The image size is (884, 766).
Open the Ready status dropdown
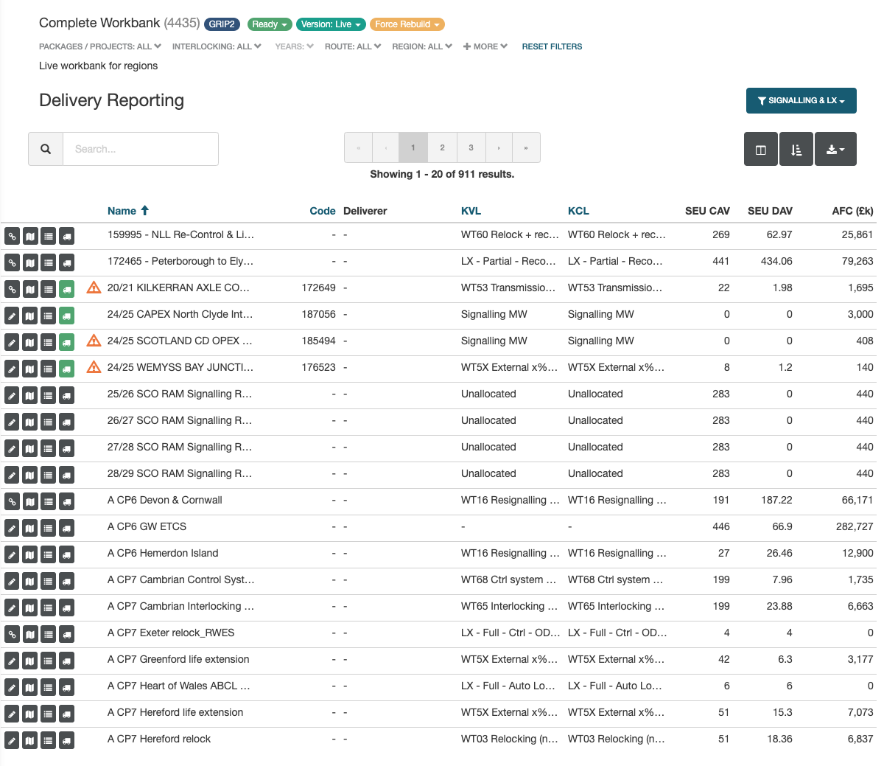(x=269, y=24)
